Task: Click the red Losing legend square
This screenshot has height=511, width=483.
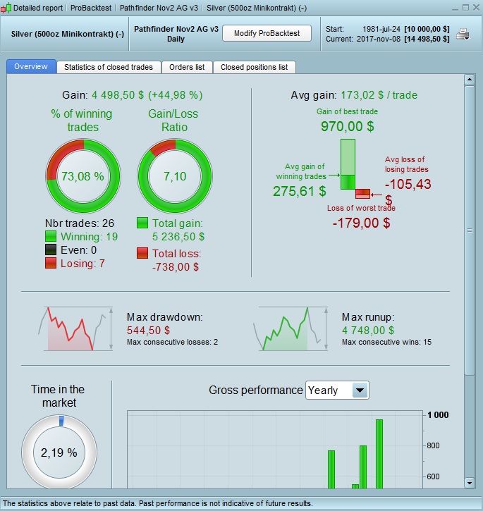Action: click(51, 263)
